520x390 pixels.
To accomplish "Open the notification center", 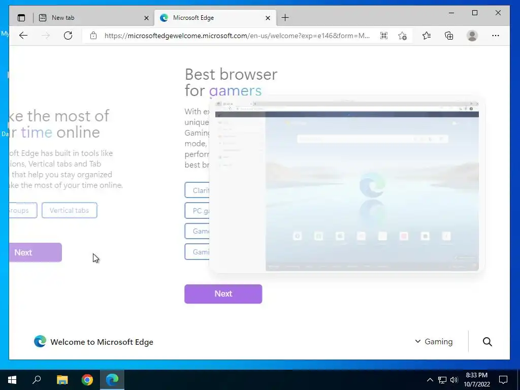I will (x=503, y=380).
